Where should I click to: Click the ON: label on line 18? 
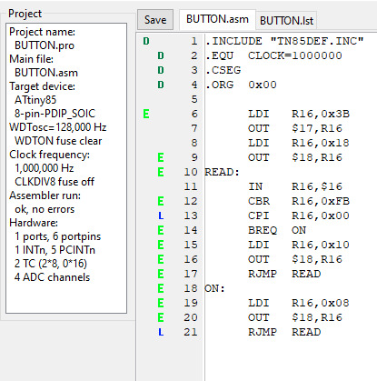[214, 288]
